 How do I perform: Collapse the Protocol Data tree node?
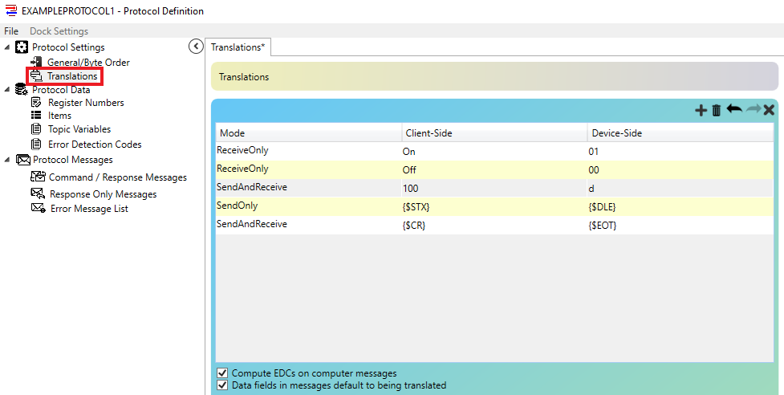tap(7, 89)
